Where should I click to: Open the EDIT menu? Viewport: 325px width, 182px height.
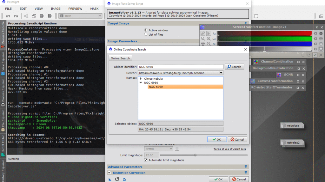click(23, 9)
